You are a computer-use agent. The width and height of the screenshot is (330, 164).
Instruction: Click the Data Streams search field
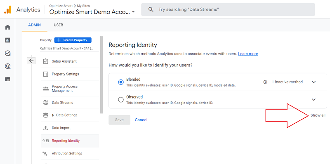[x=228, y=9]
